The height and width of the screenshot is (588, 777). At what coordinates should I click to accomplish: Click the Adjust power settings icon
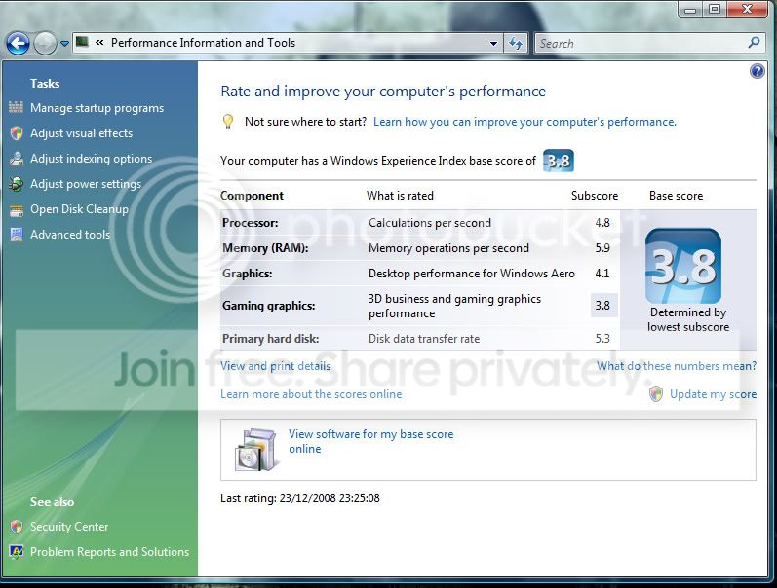pos(16,184)
